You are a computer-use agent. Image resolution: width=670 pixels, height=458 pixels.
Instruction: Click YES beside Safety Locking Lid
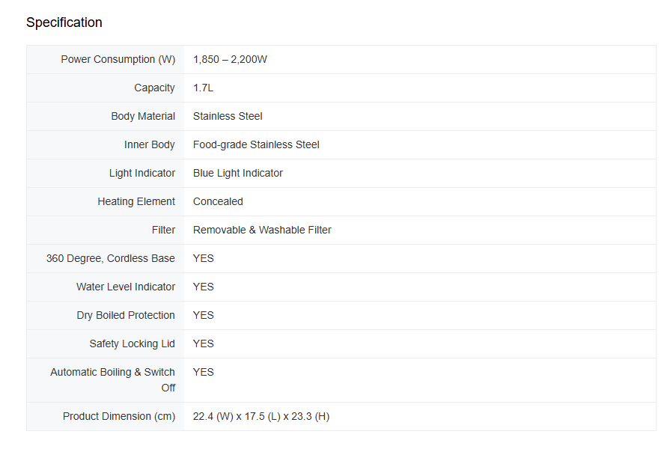click(203, 343)
